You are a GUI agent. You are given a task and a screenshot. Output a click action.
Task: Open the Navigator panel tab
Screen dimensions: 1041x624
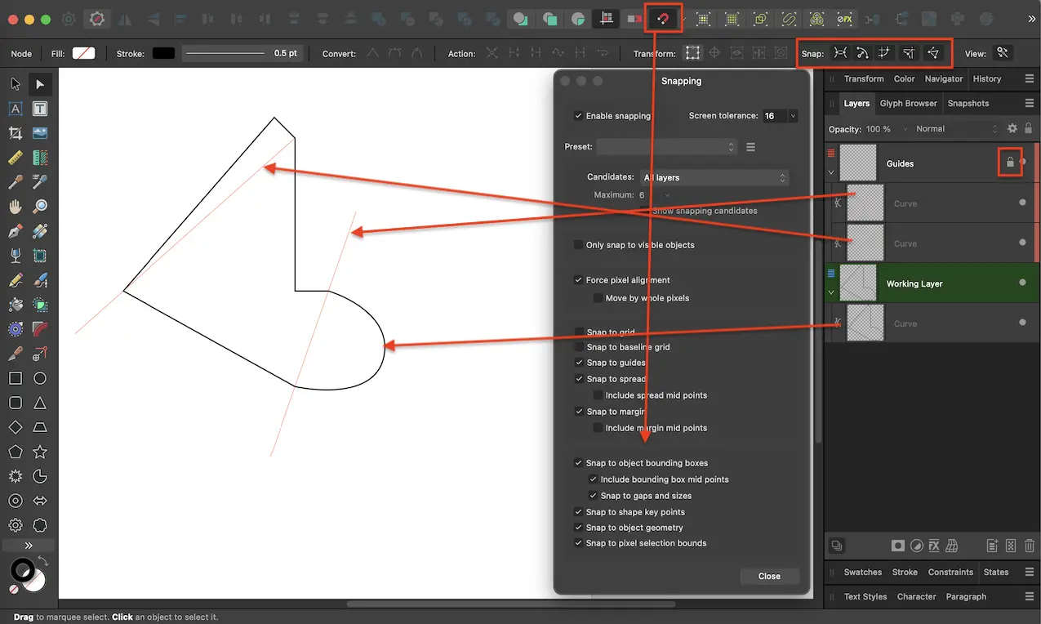(x=943, y=79)
